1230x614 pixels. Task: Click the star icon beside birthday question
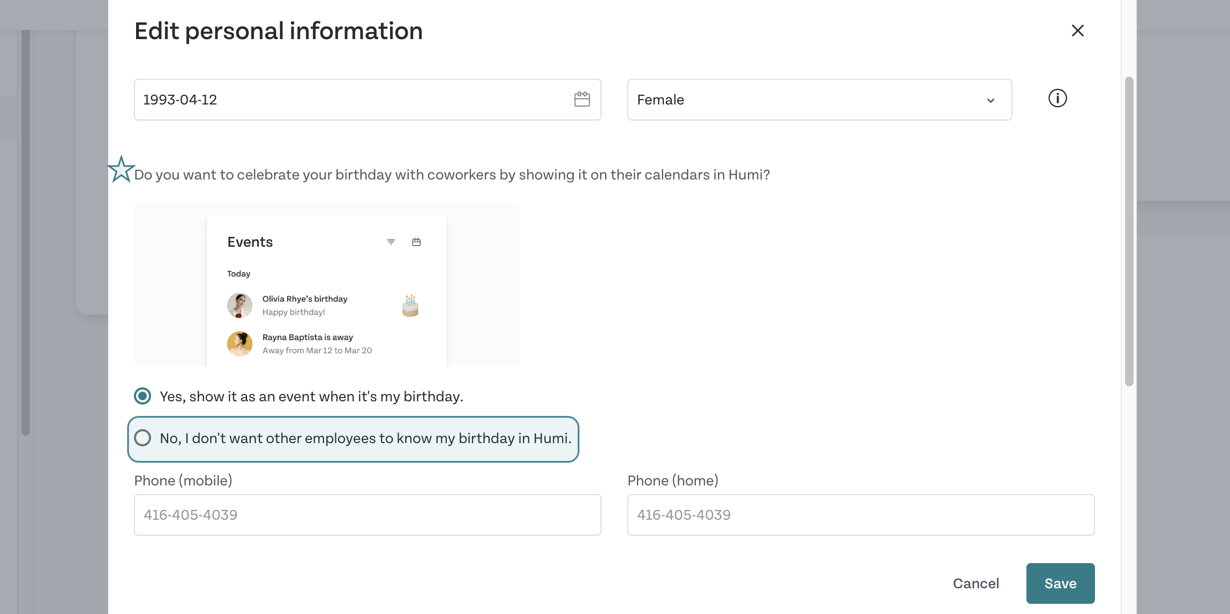point(121,169)
